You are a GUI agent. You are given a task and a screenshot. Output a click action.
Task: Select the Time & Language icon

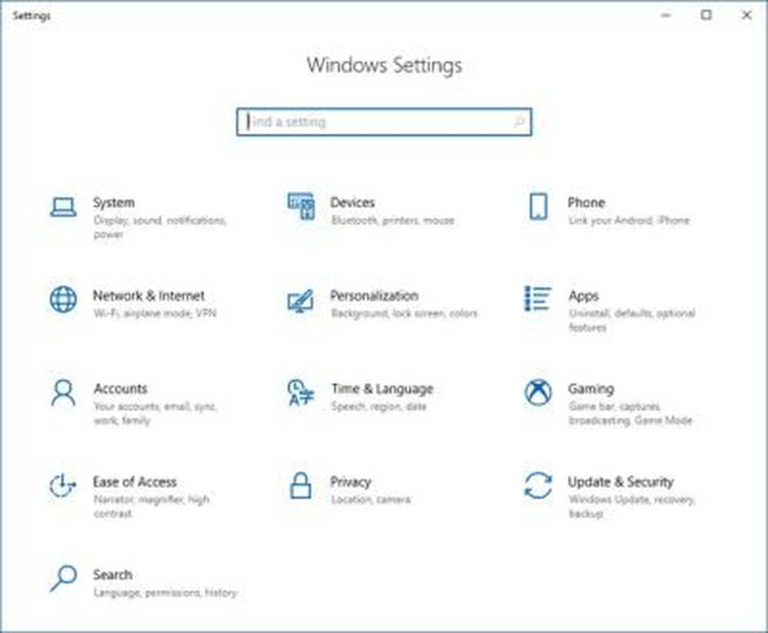click(300, 393)
